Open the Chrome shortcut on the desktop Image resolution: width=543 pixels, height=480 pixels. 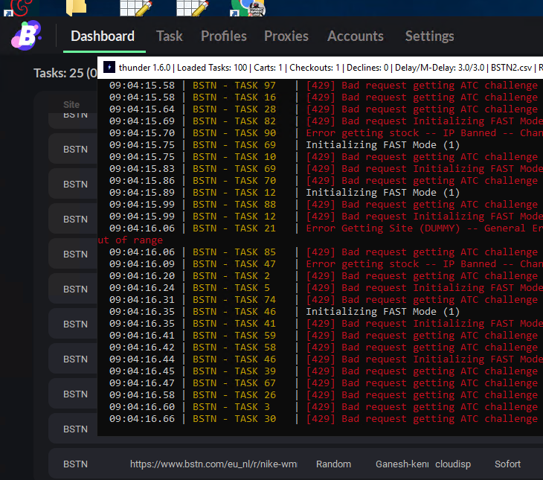pos(248,7)
